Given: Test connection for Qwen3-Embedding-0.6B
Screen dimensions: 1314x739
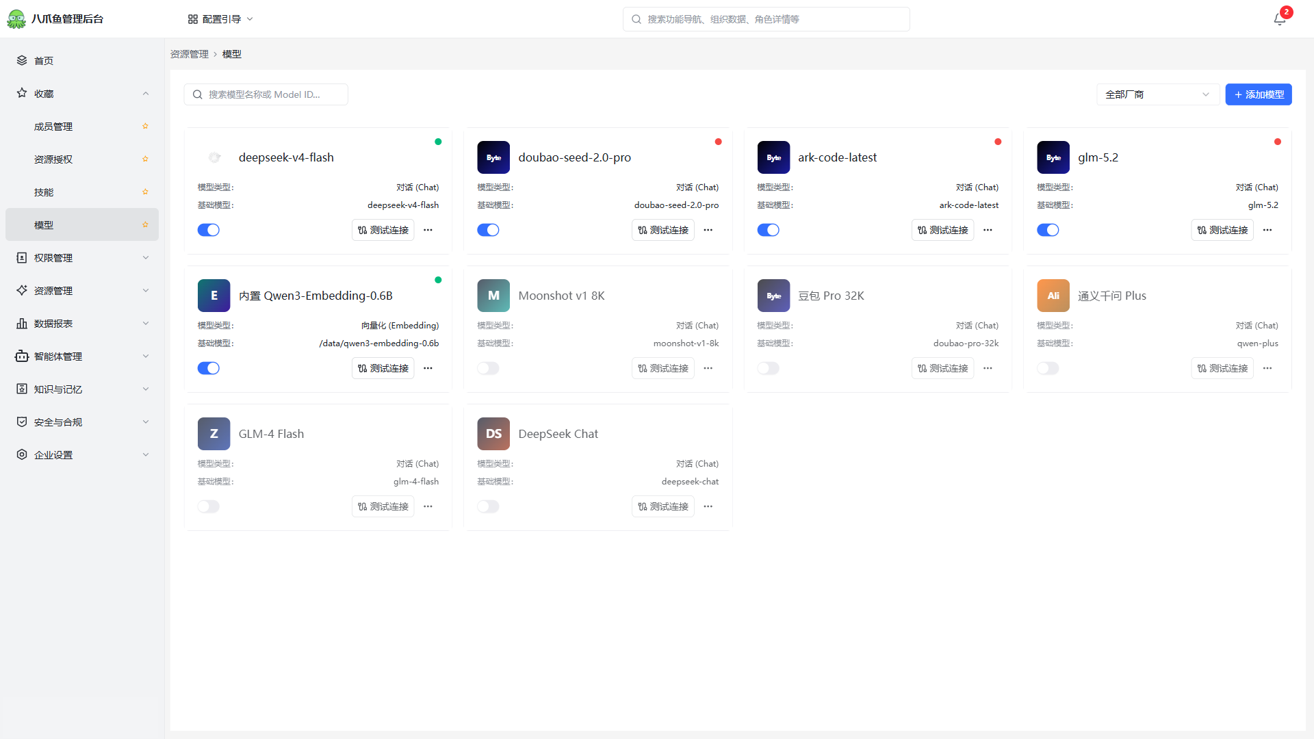Looking at the screenshot, I should 383,368.
